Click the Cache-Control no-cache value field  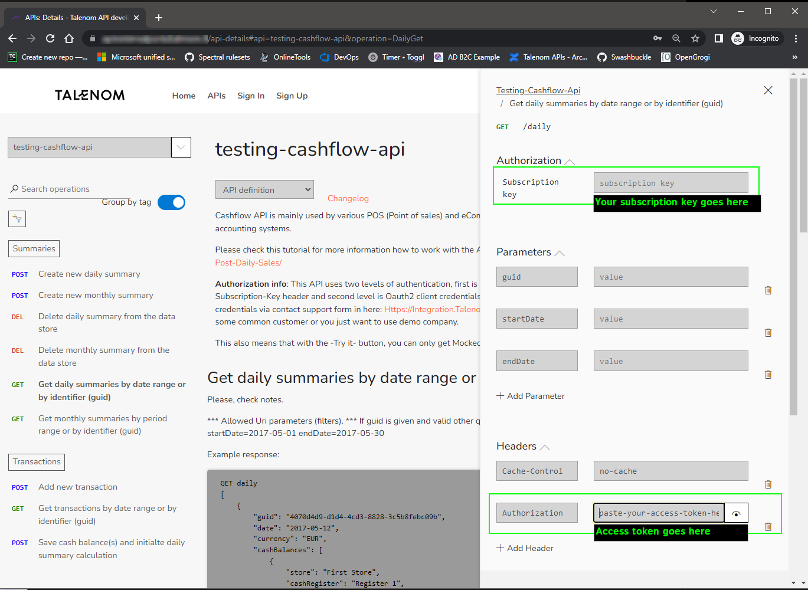671,471
